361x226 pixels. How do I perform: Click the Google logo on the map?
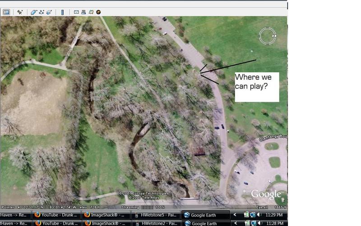coord(266,195)
